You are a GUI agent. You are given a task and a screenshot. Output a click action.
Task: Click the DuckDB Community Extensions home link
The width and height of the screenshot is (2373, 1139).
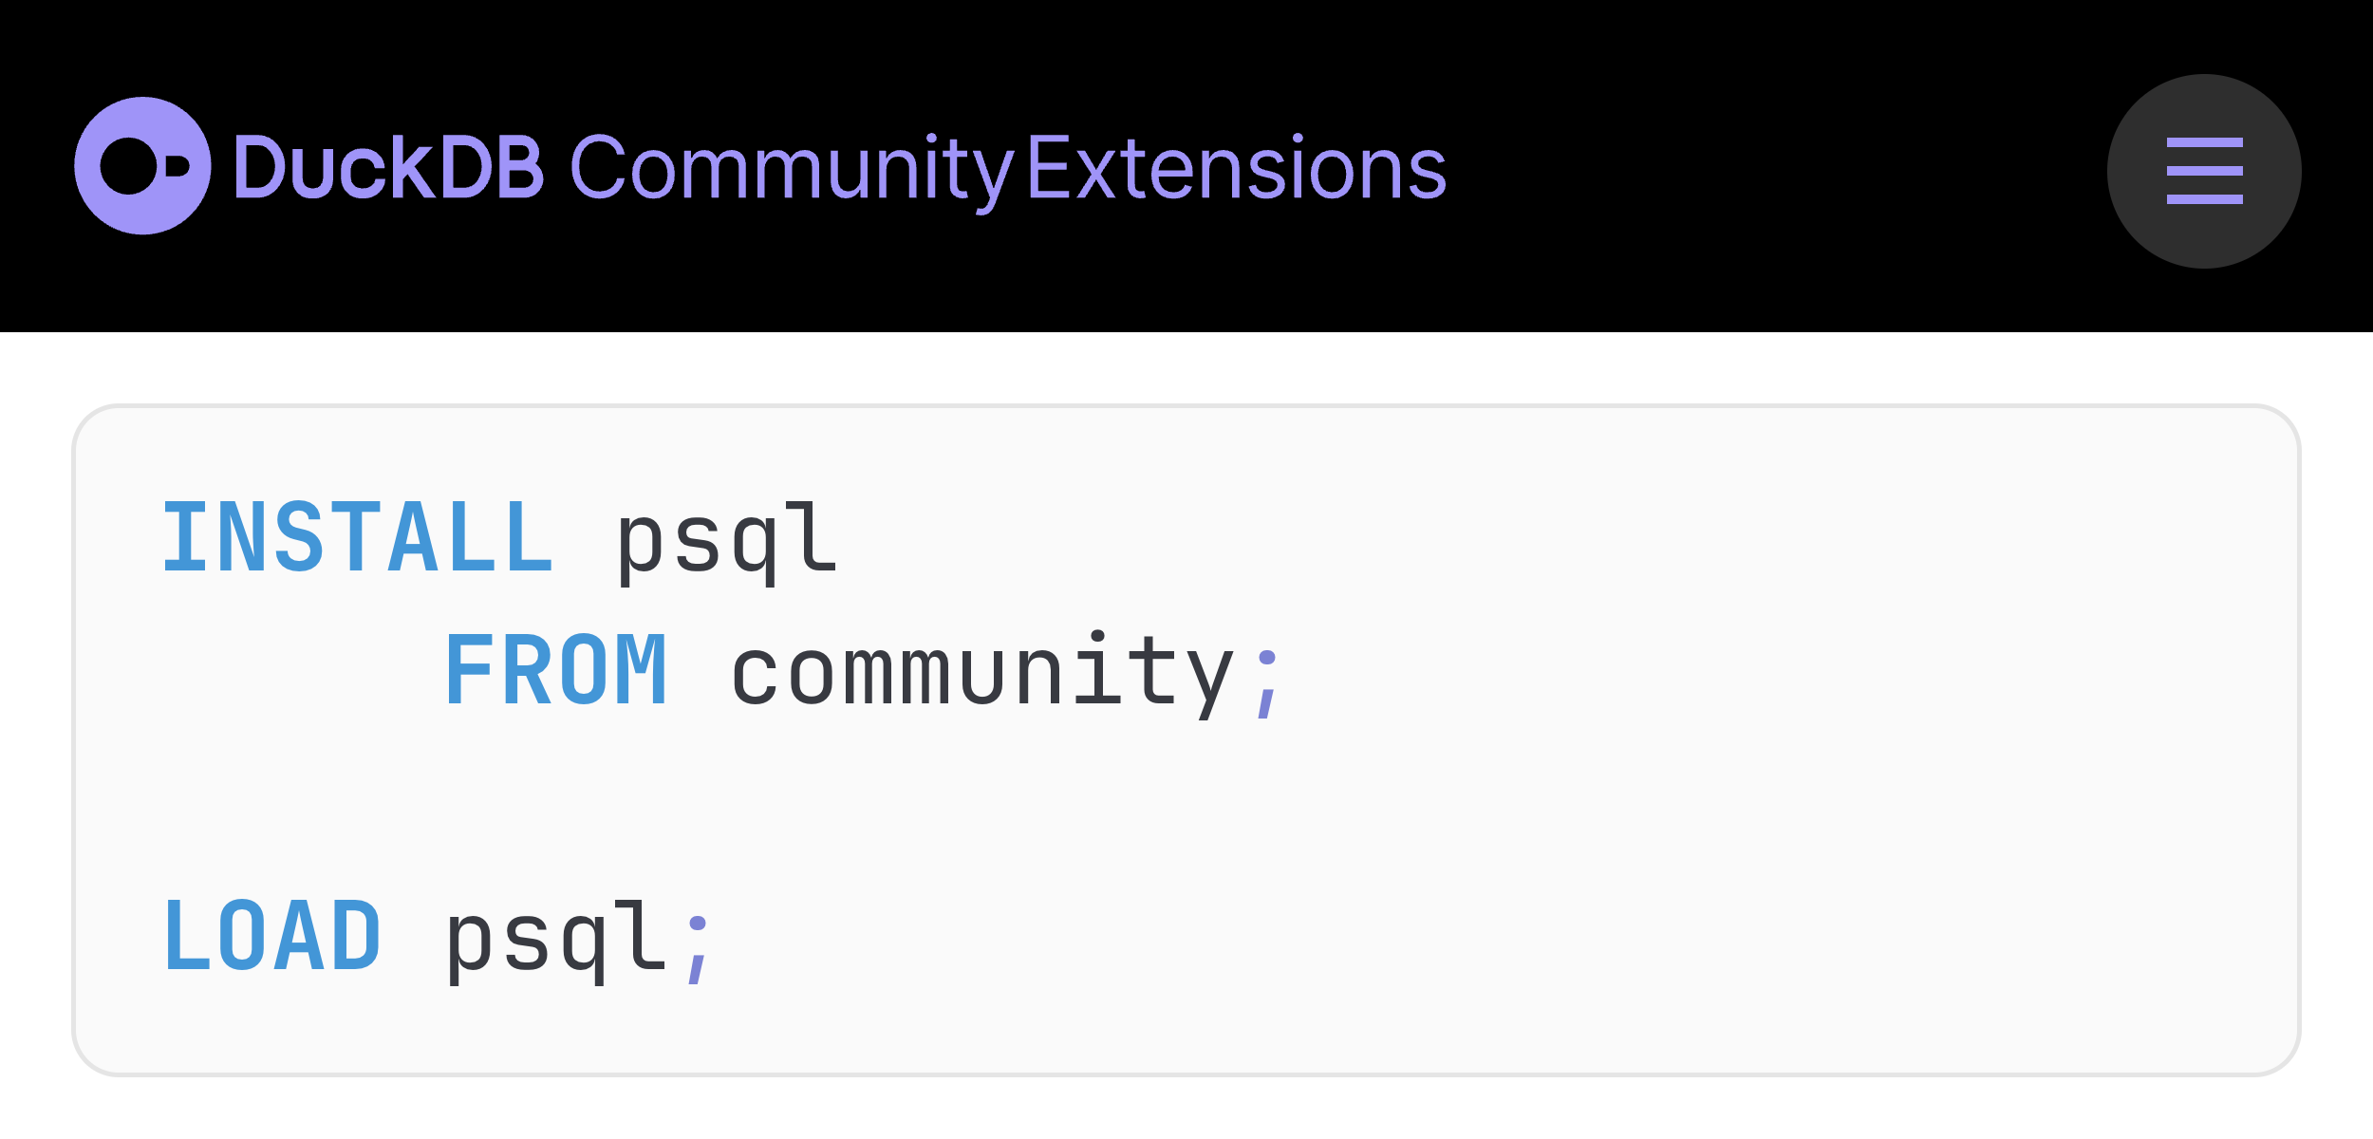pos(759,167)
